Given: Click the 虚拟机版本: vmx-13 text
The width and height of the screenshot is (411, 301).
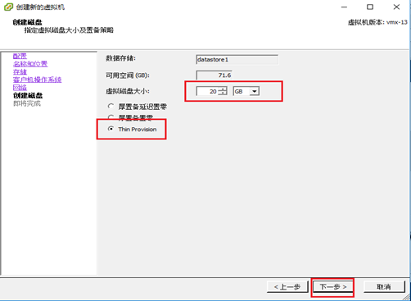Looking at the screenshot, I should 377,22.
